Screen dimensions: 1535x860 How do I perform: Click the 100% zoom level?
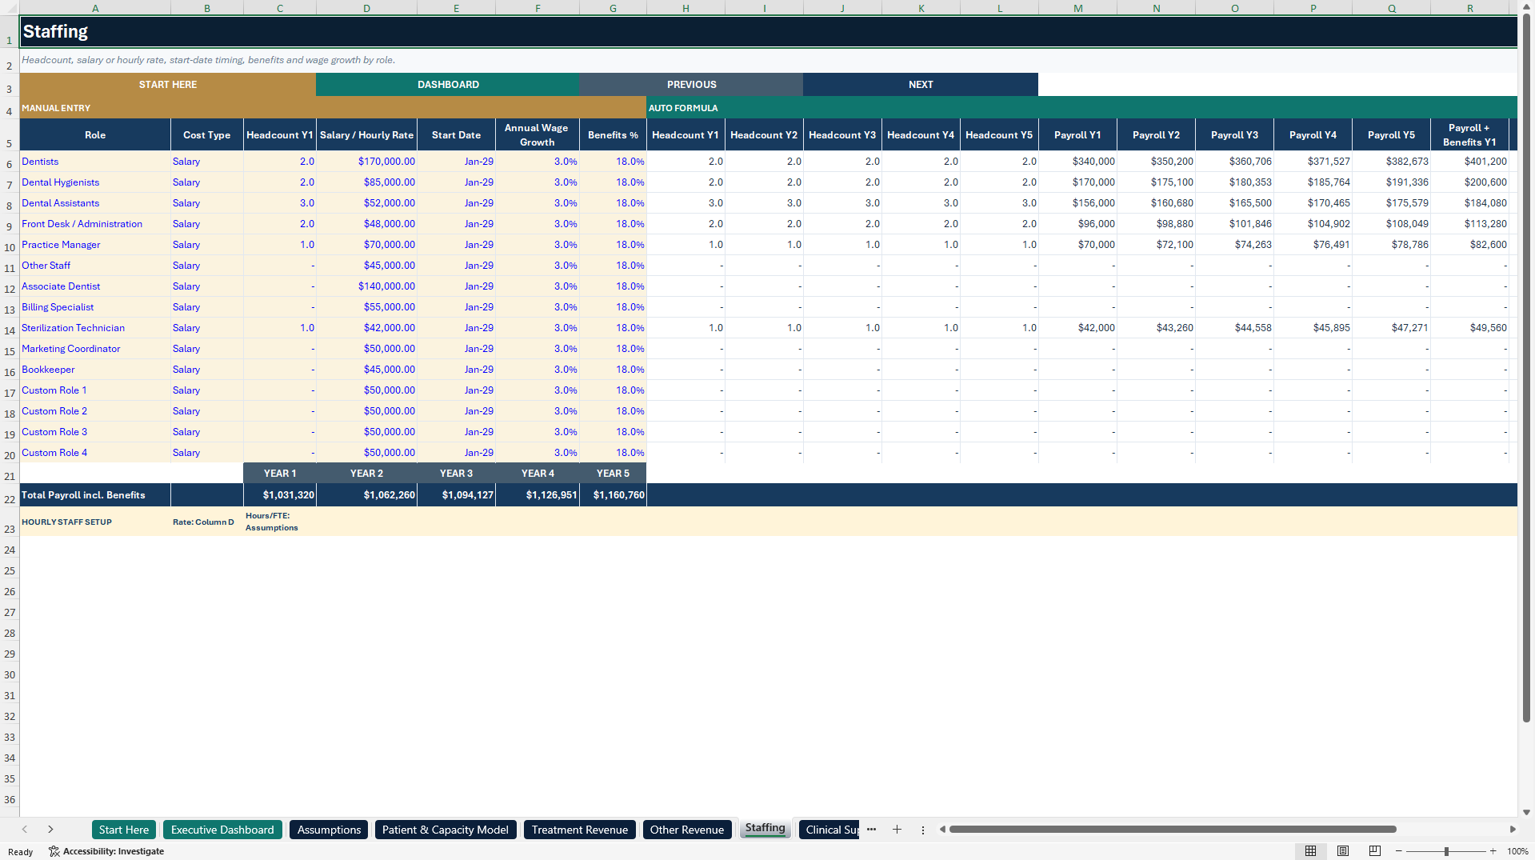click(x=1517, y=851)
